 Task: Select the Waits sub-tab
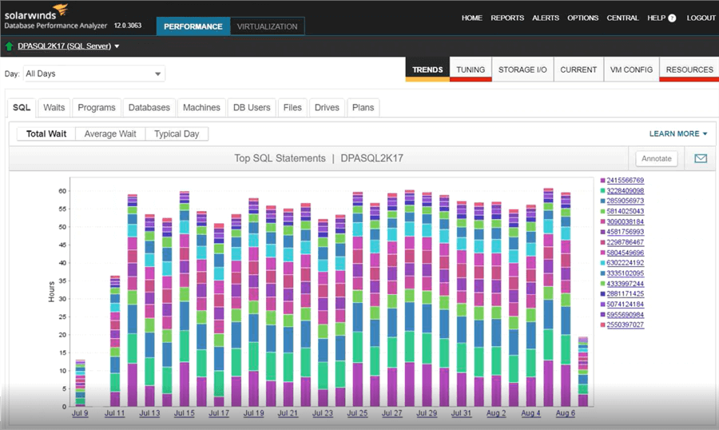tap(54, 107)
